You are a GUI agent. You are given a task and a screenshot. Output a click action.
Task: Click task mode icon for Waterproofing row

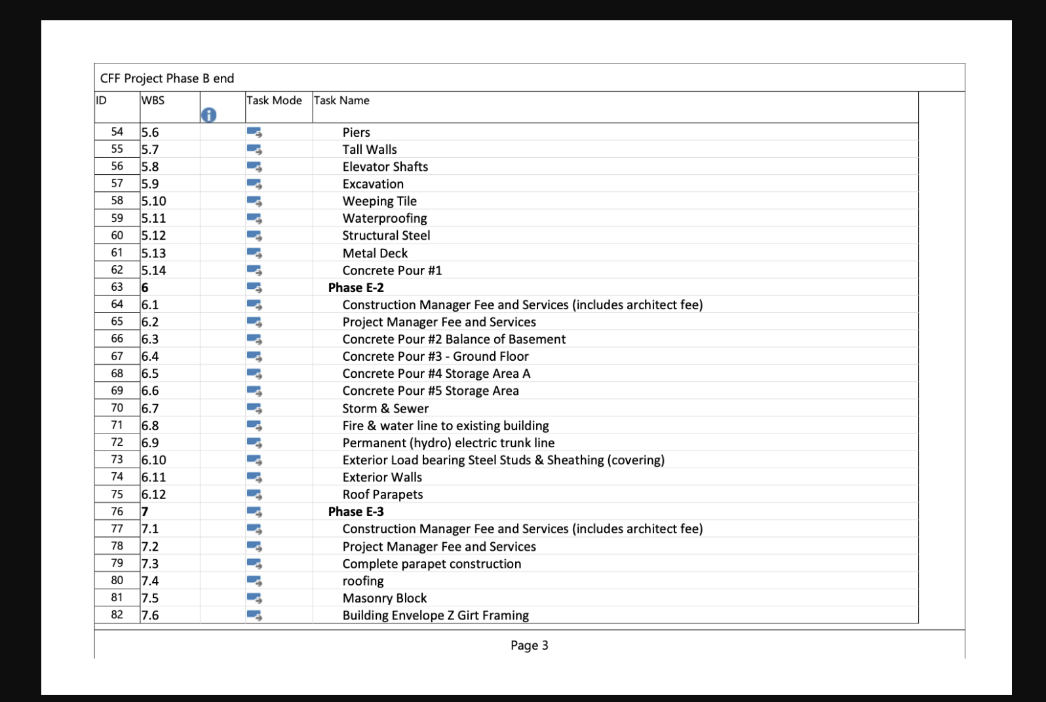tap(254, 219)
